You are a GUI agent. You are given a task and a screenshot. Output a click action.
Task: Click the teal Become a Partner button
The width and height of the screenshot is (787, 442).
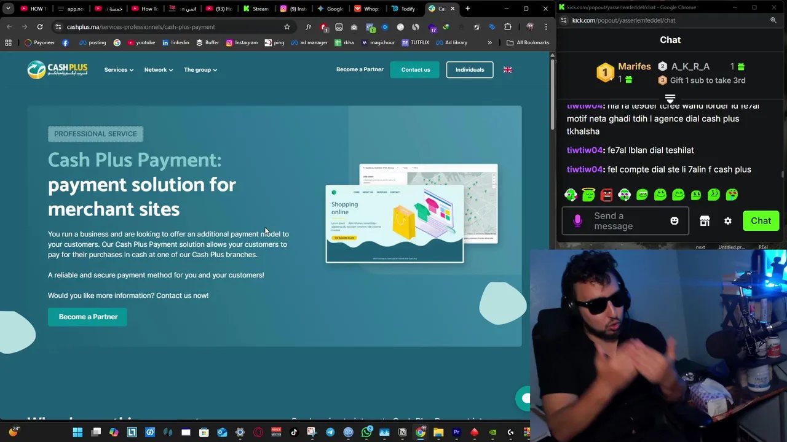coord(88,317)
